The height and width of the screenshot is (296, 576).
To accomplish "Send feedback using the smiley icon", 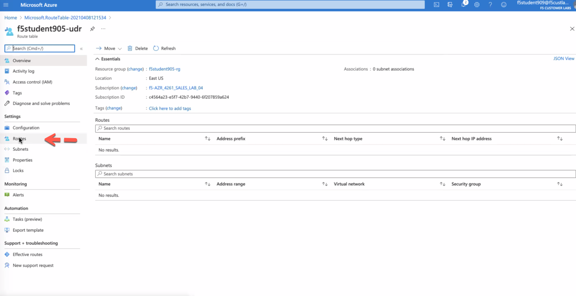I will (x=504, y=5).
